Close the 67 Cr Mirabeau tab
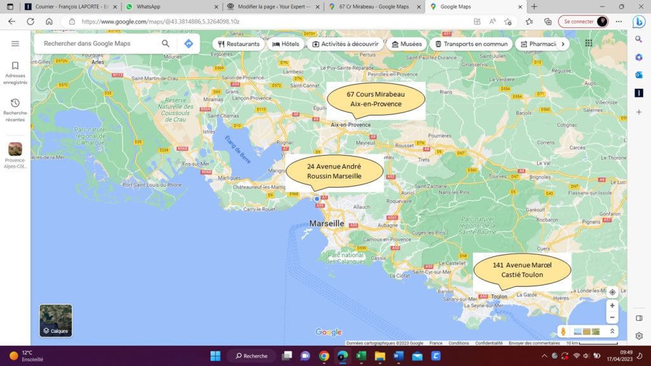The height and width of the screenshot is (366, 651). 419,6
